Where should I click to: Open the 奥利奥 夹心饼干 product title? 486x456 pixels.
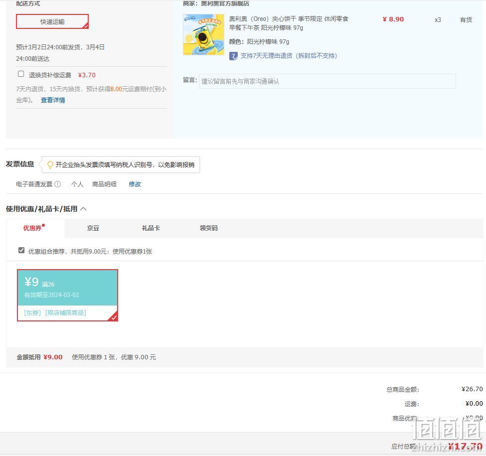click(x=289, y=23)
